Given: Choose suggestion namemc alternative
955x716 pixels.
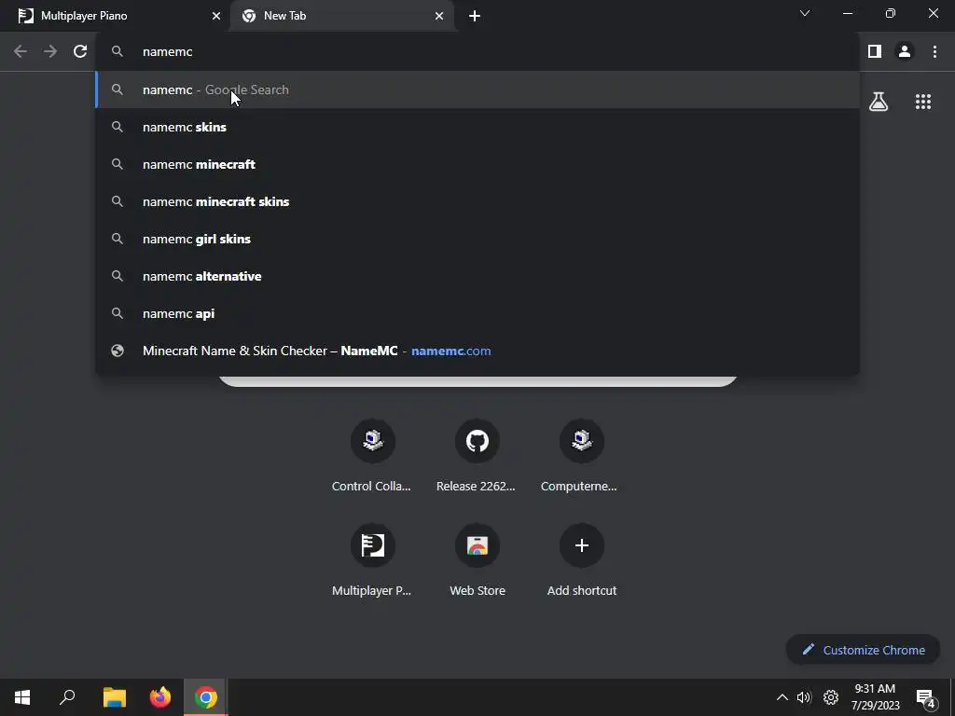Looking at the screenshot, I should (x=477, y=276).
